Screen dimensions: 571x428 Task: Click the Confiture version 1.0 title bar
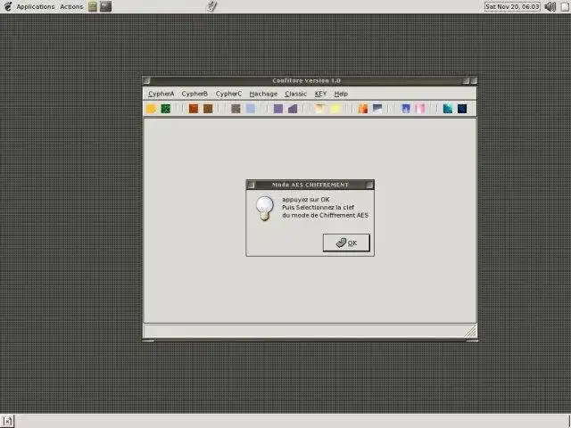pyautogui.click(x=306, y=80)
